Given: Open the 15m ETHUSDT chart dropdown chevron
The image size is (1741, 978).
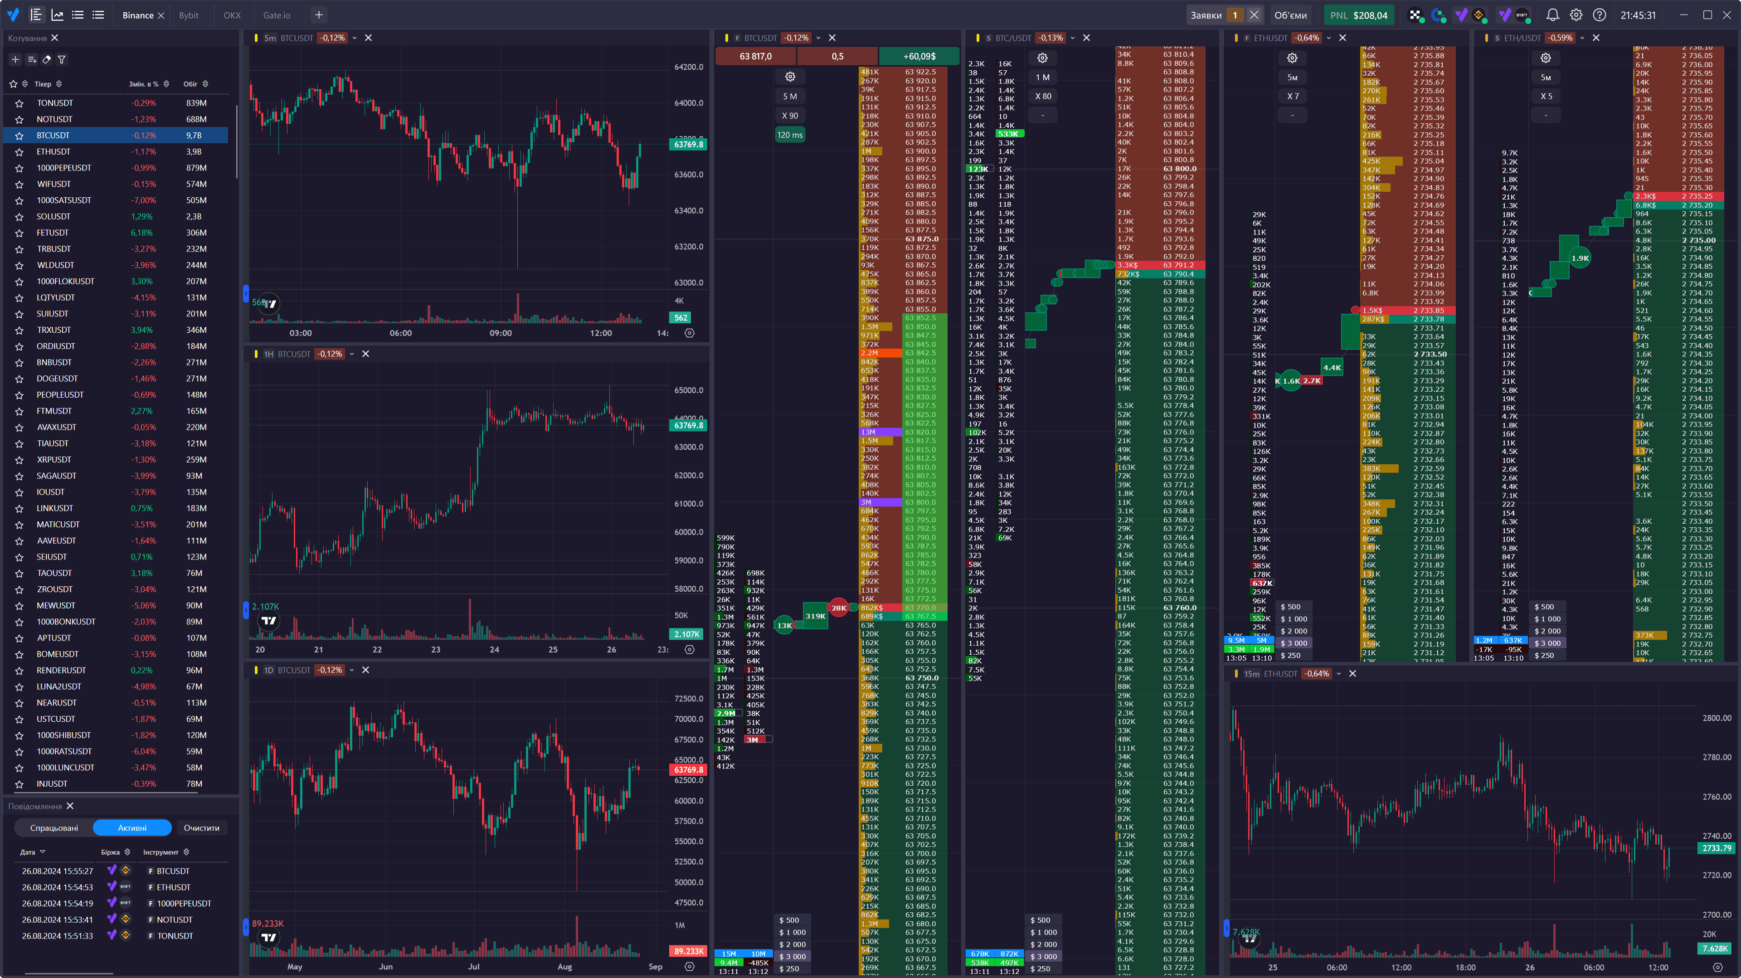Looking at the screenshot, I should click(1338, 673).
